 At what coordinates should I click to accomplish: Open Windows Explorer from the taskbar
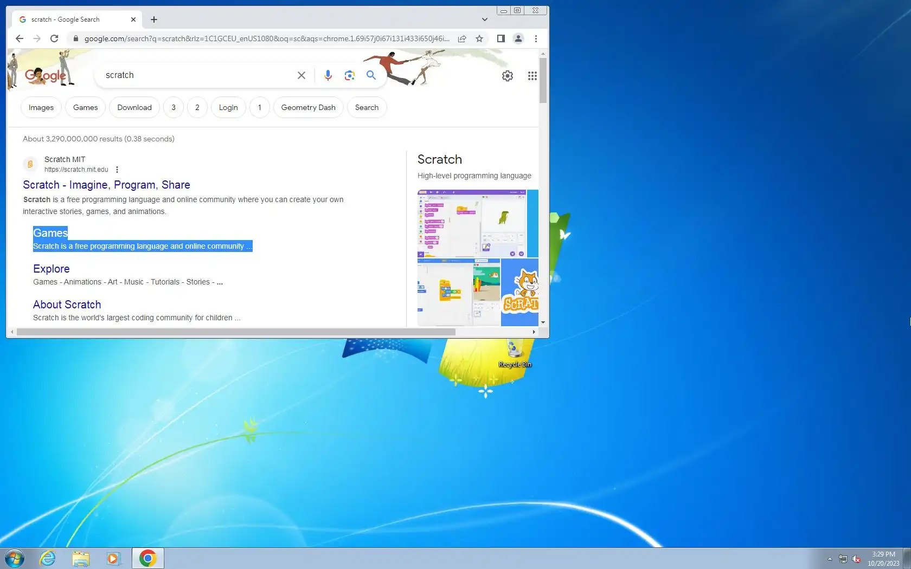tap(81, 558)
